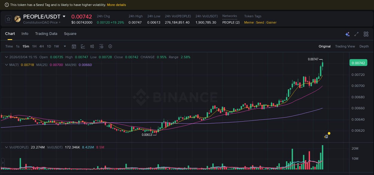The image size is (374, 175).
Task: Collapse the MA indicator row chevron
Action: [7, 65]
